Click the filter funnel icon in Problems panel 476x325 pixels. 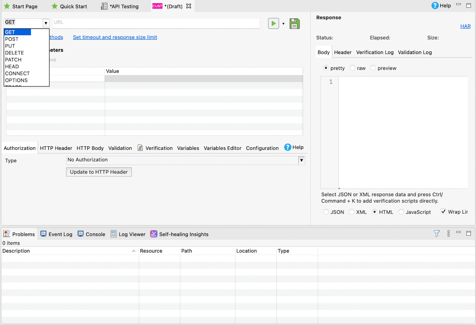[x=436, y=234]
